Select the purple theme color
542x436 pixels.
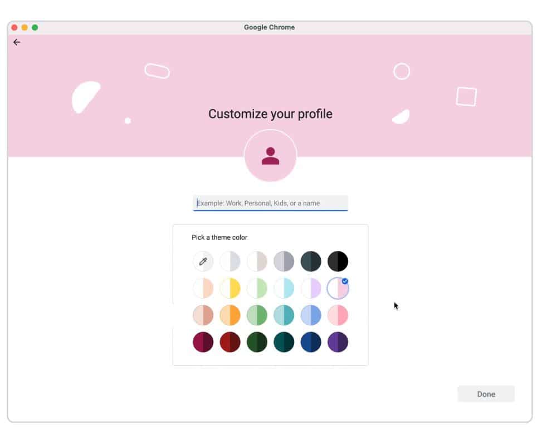coord(338,342)
